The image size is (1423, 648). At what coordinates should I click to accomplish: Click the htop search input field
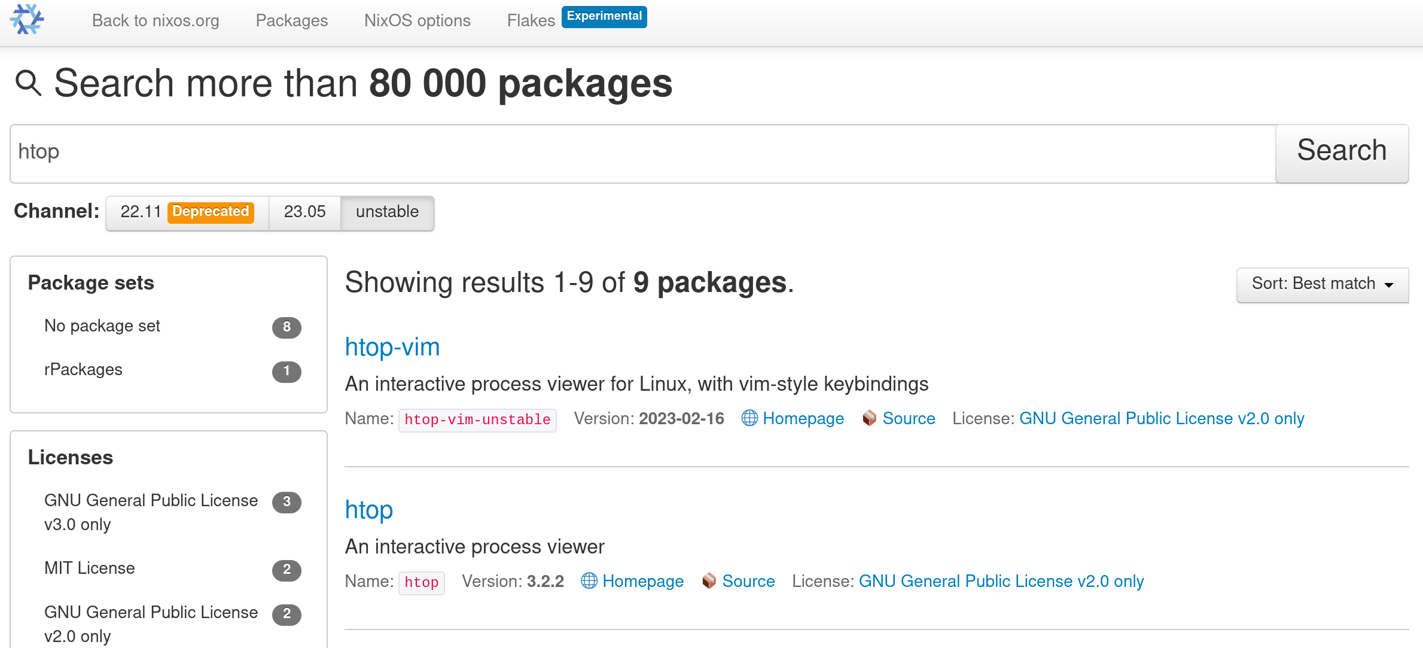[642, 153]
